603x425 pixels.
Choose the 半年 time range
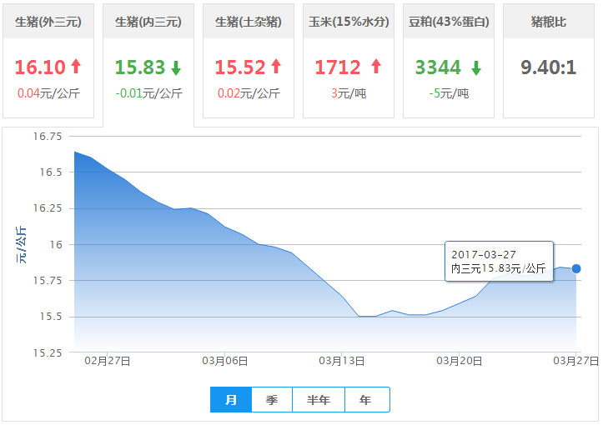319,400
